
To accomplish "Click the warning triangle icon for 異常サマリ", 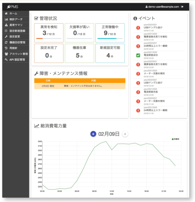I will click(x=6, y=25).
